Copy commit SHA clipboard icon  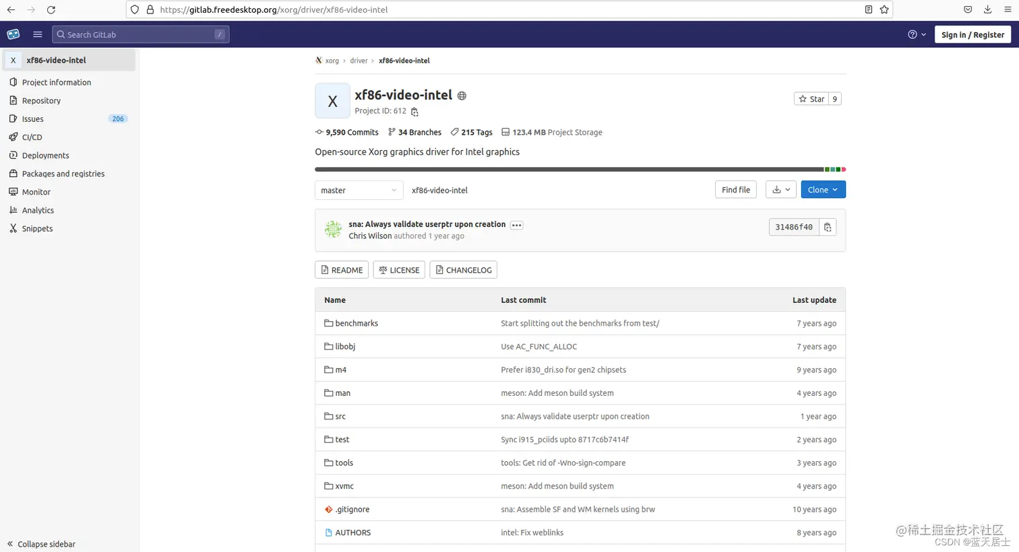coord(828,228)
